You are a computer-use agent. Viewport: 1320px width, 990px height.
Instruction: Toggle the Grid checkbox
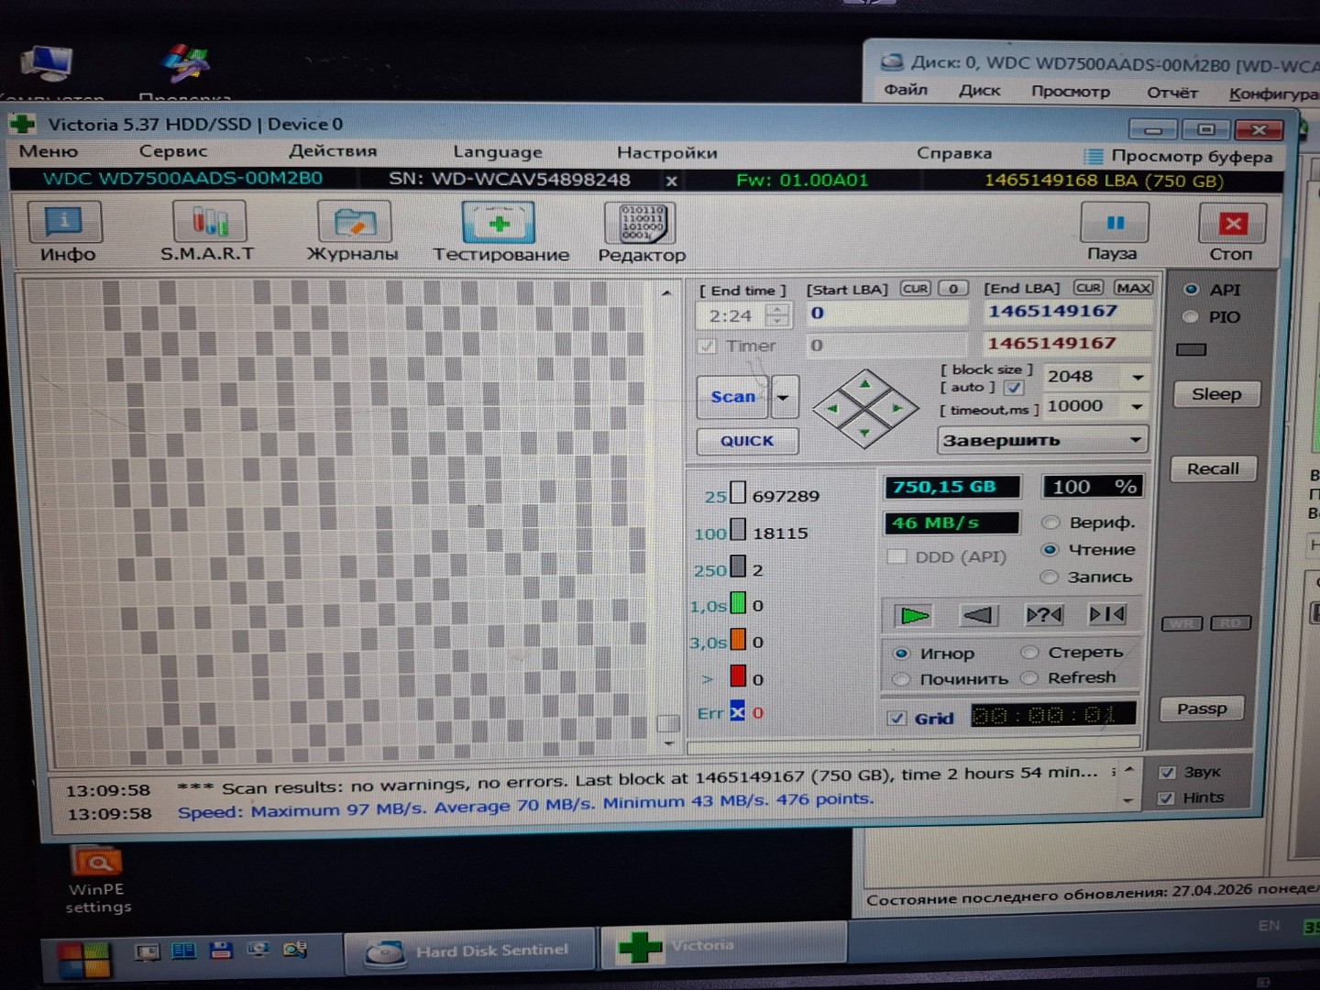(x=897, y=719)
